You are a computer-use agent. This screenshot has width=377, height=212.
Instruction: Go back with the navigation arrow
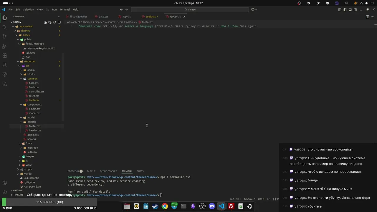tap(121, 9)
